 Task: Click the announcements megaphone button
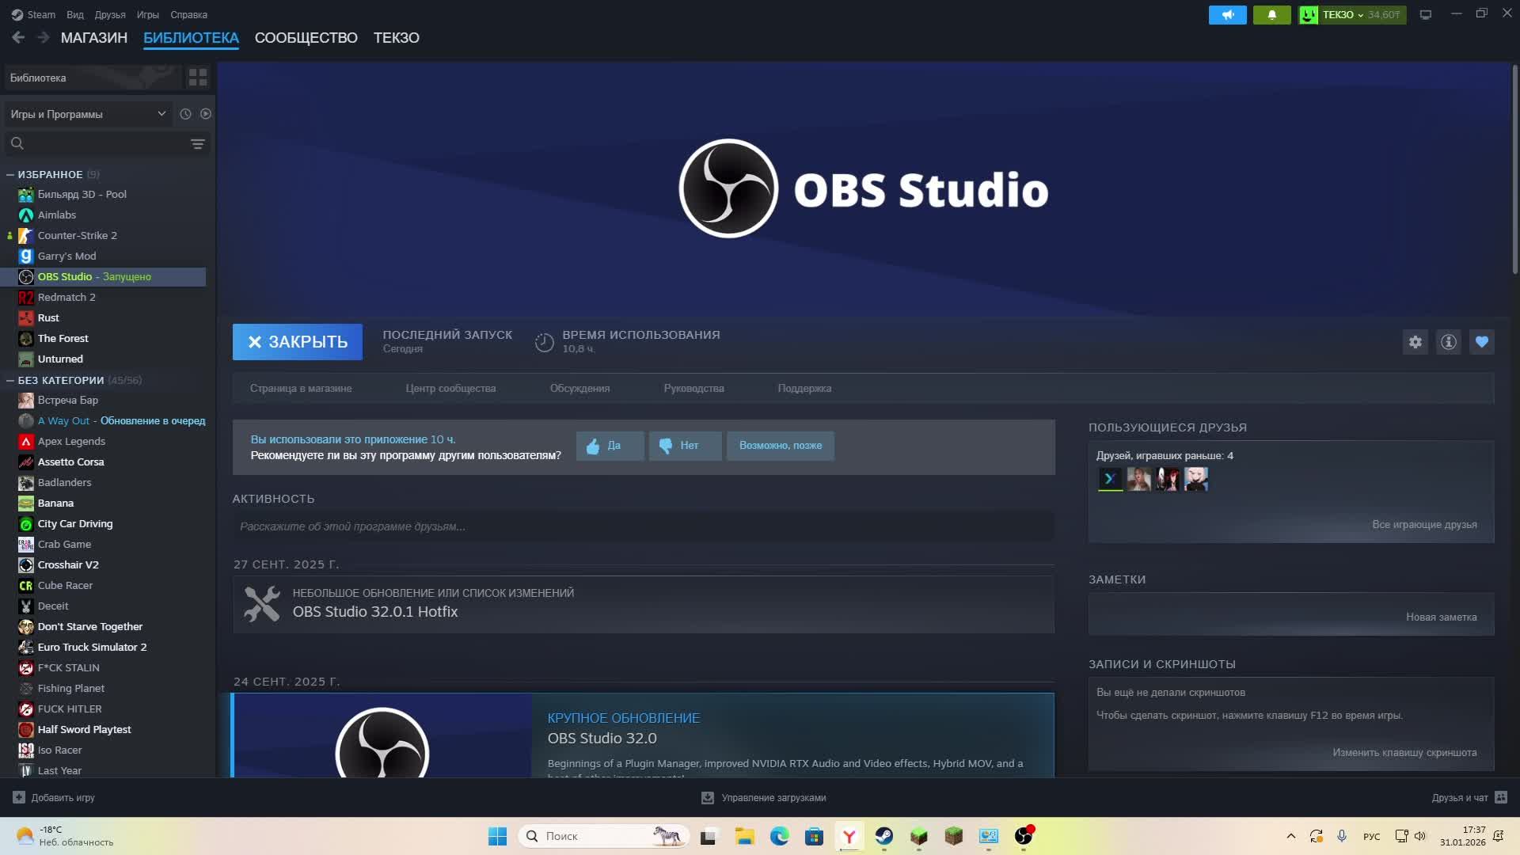[1227, 15]
